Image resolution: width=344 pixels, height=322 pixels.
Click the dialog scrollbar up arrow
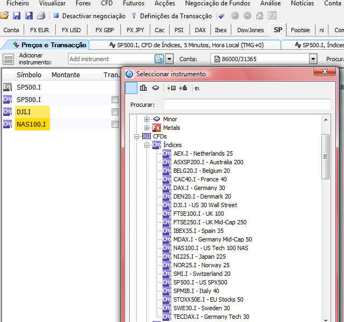point(326,120)
